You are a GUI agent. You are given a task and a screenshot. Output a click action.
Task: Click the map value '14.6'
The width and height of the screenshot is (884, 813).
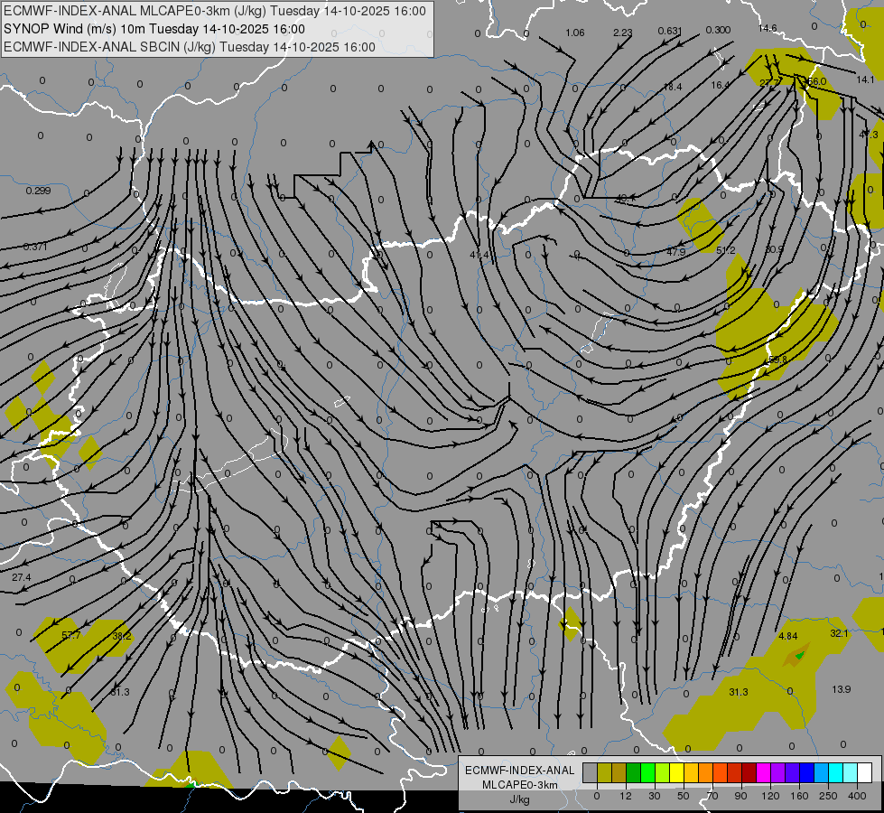(x=768, y=28)
